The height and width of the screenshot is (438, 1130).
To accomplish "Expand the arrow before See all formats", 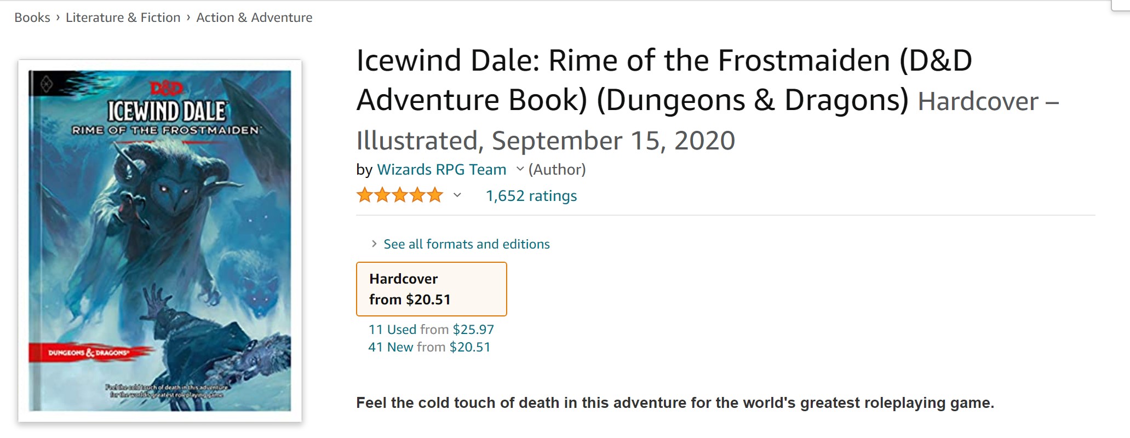I will [x=374, y=244].
